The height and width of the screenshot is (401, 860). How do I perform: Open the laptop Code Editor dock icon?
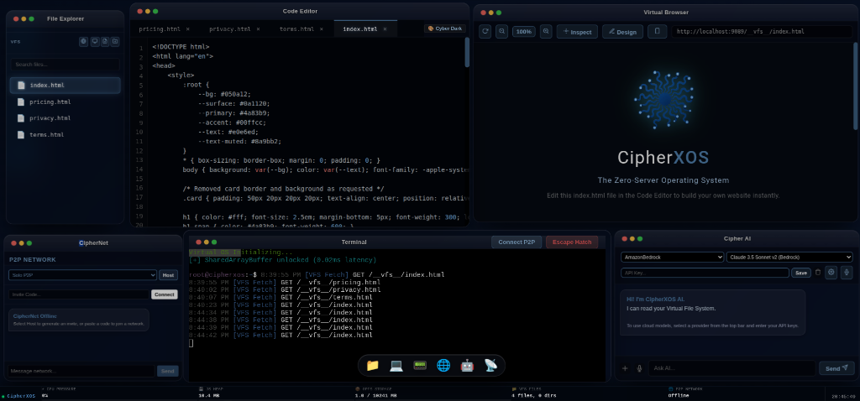pyautogui.click(x=396, y=366)
